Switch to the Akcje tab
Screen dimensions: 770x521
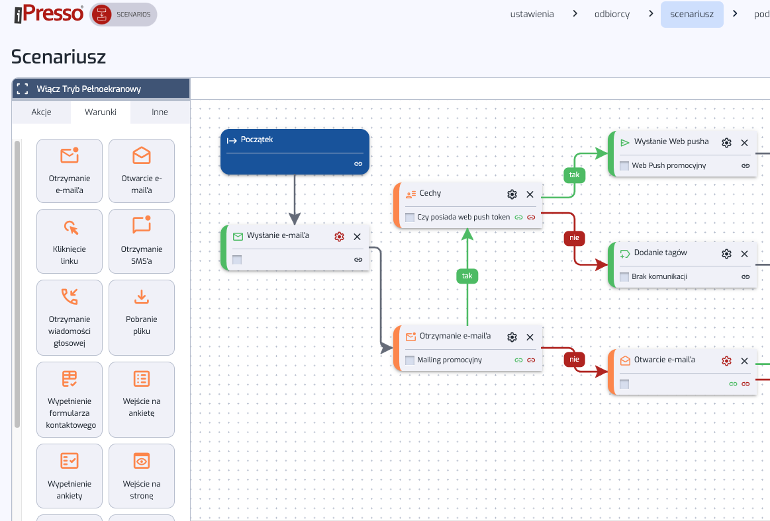41,112
